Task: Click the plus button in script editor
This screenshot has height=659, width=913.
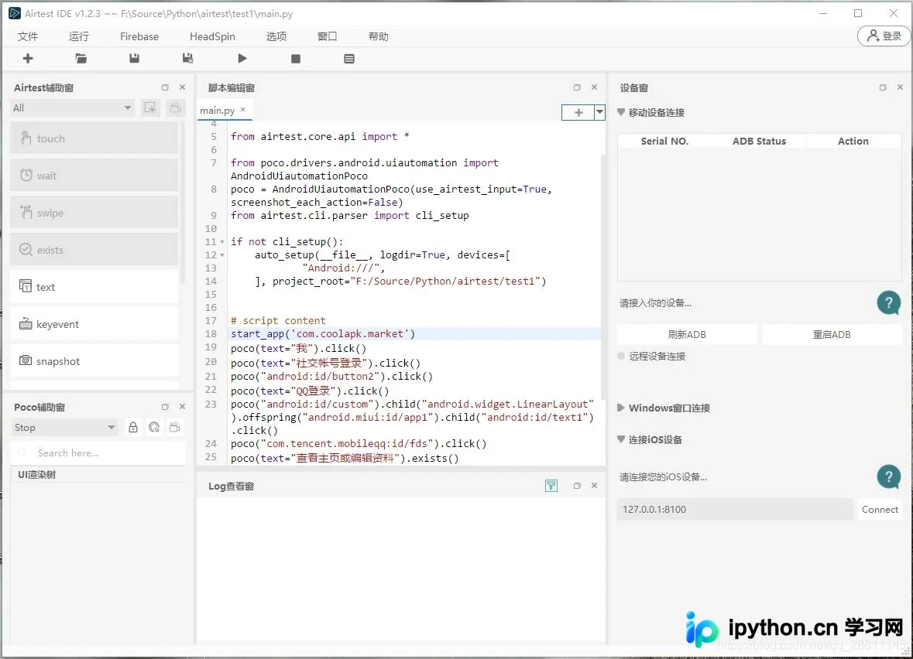Action: pos(578,112)
